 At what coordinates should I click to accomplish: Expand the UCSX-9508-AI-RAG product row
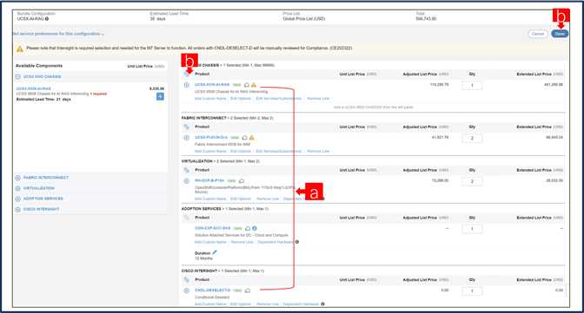click(187, 85)
